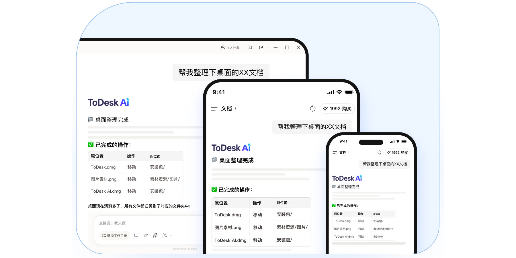The width and height of the screenshot is (516, 258).
Task: Click the folder icon beside 桌面整理完成 on large phone
Action: [x=214, y=160]
